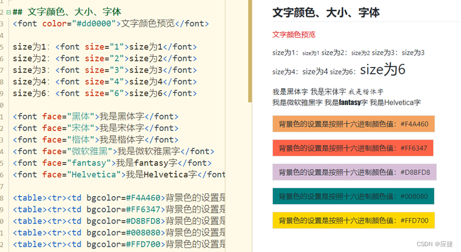Image resolution: width=461 pixels, height=252 pixels.
Task: Click the code line with font size="1"
Action: click(104, 47)
